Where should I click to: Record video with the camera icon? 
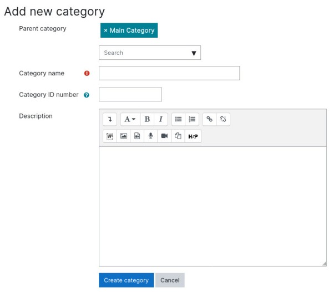164,136
